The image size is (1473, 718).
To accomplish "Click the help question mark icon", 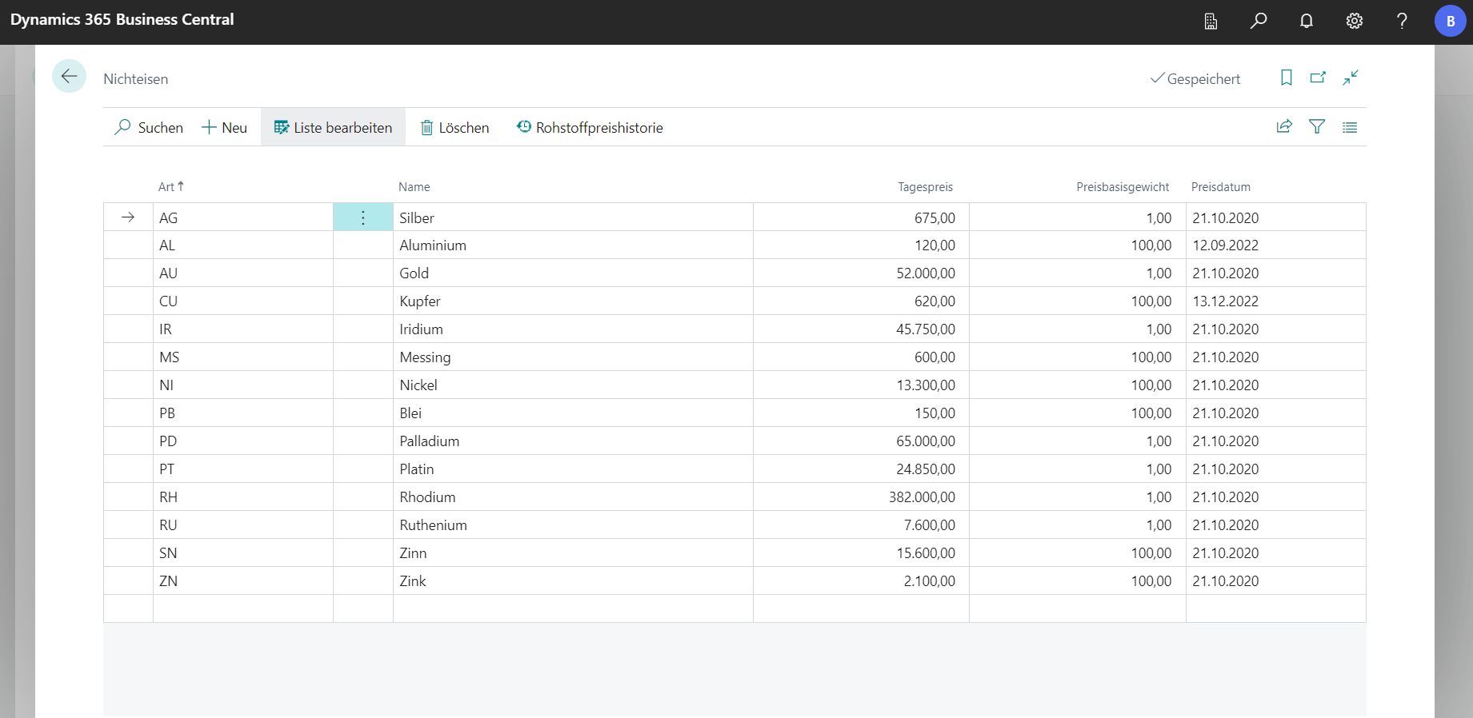I will [1402, 21].
